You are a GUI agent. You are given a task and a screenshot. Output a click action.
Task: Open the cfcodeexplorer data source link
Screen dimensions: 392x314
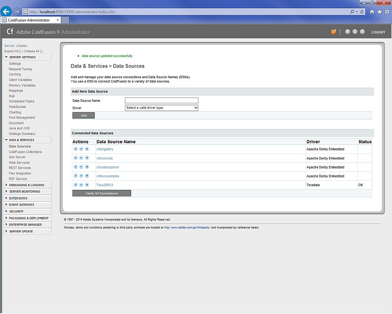tap(108, 167)
